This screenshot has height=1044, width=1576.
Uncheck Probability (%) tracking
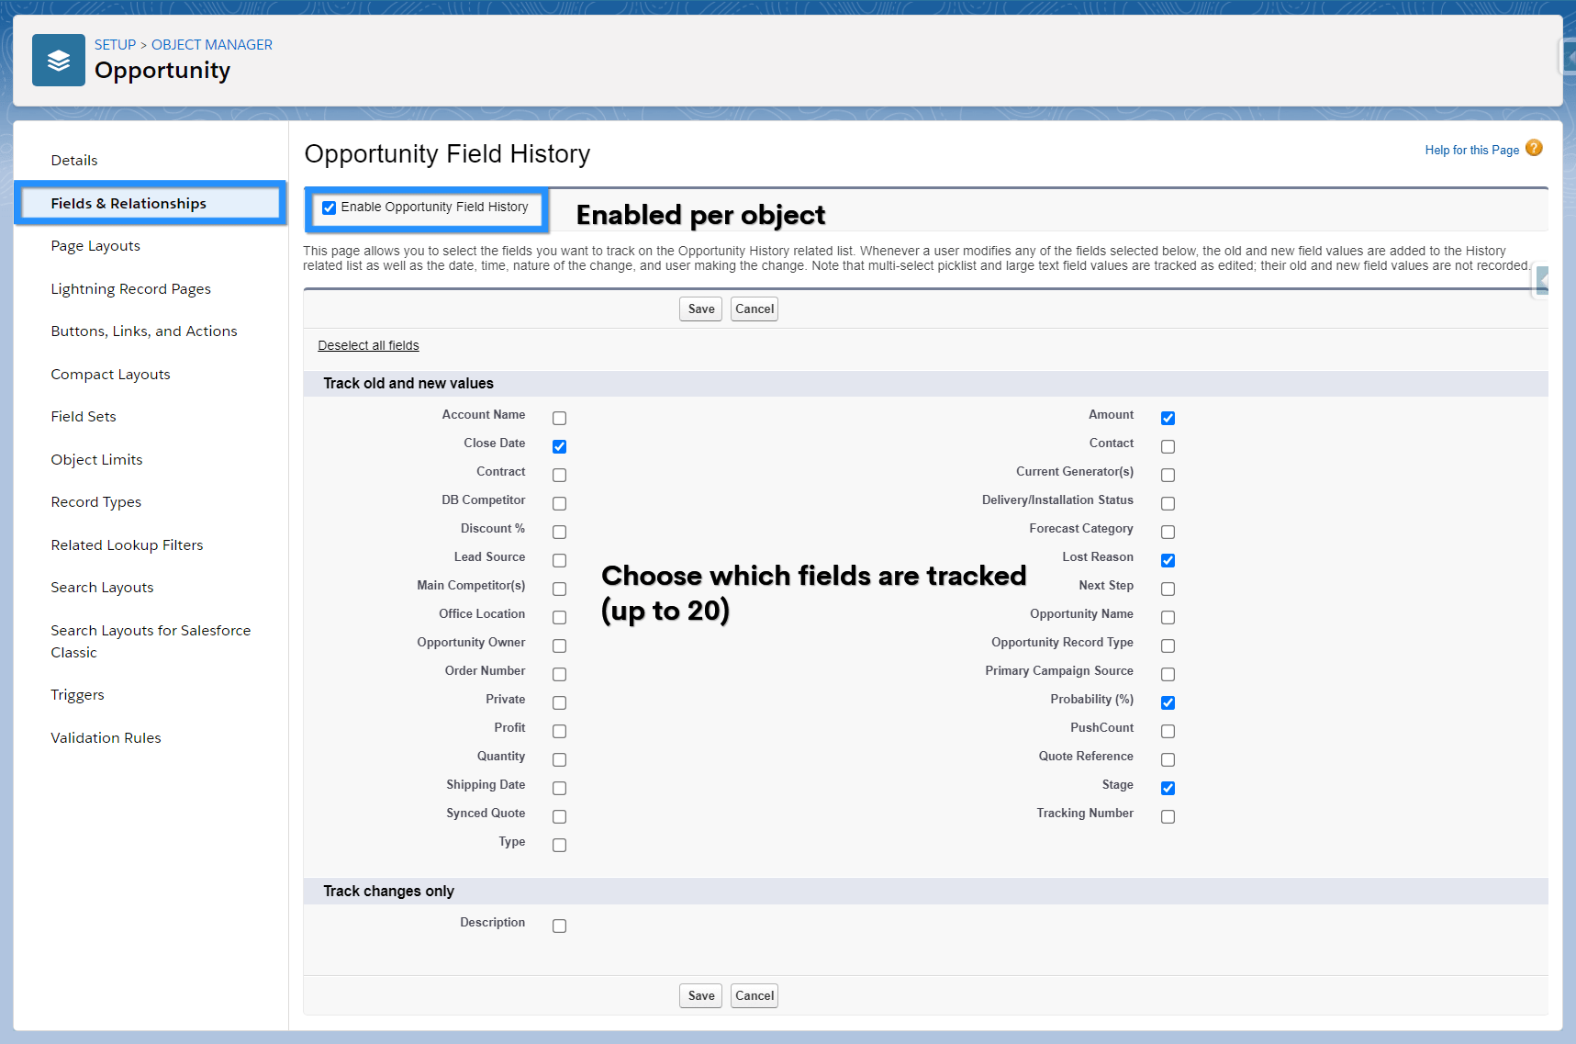tap(1168, 702)
